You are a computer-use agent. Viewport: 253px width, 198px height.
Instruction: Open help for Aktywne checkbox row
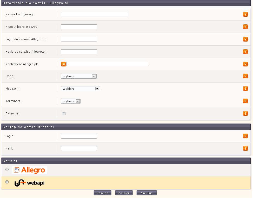[245, 113]
